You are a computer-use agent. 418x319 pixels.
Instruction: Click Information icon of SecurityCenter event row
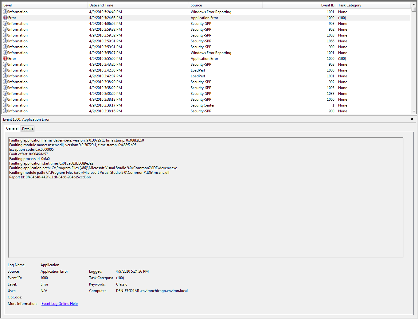click(5, 105)
